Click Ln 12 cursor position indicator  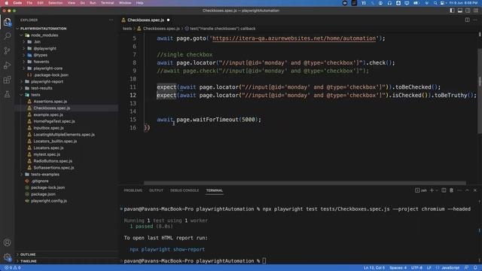pos(374,268)
